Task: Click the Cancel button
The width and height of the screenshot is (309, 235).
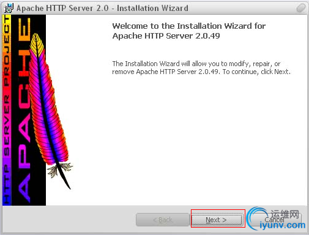Action: coord(275,220)
